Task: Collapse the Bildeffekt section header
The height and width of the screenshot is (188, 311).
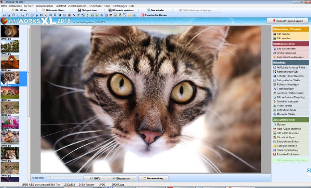Action: tap(290, 63)
